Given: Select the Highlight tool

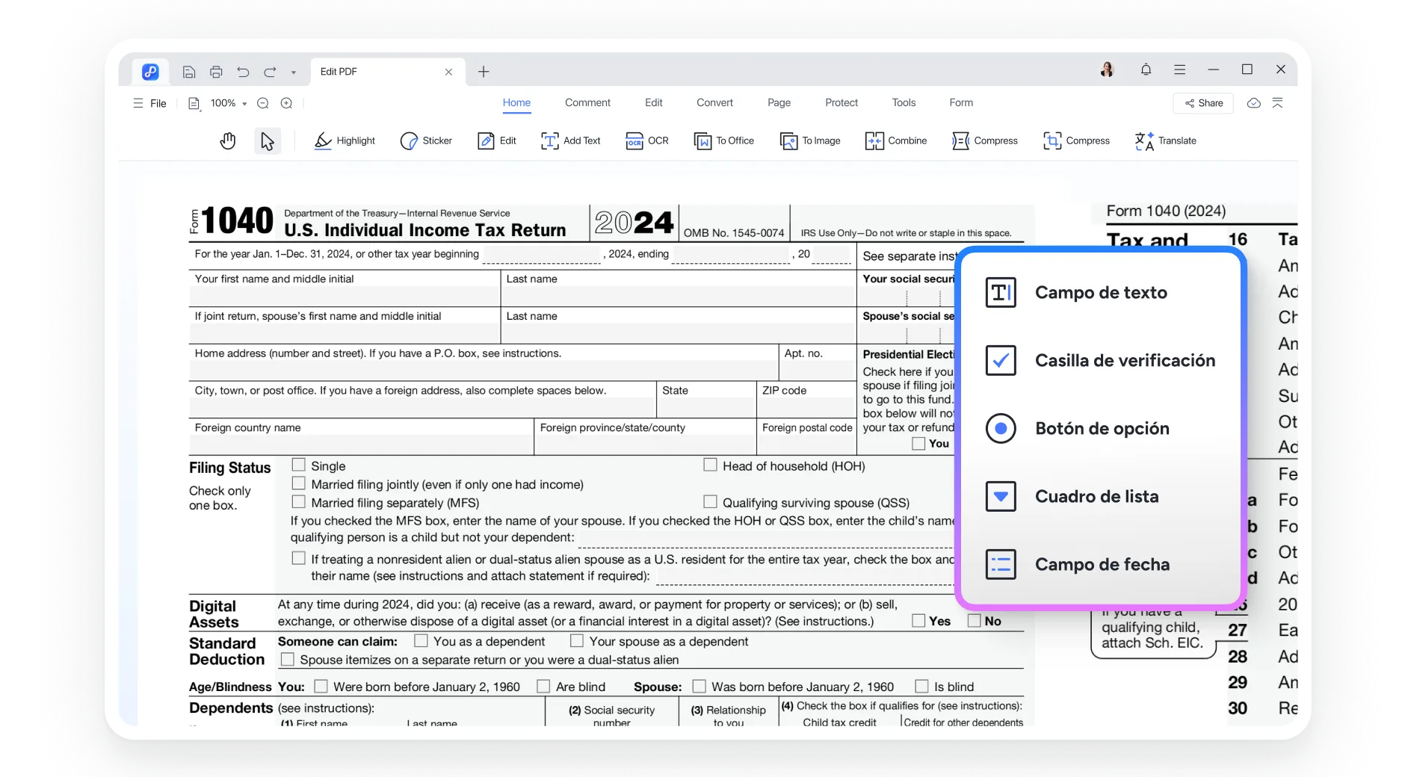Looking at the screenshot, I should click(x=345, y=140).
